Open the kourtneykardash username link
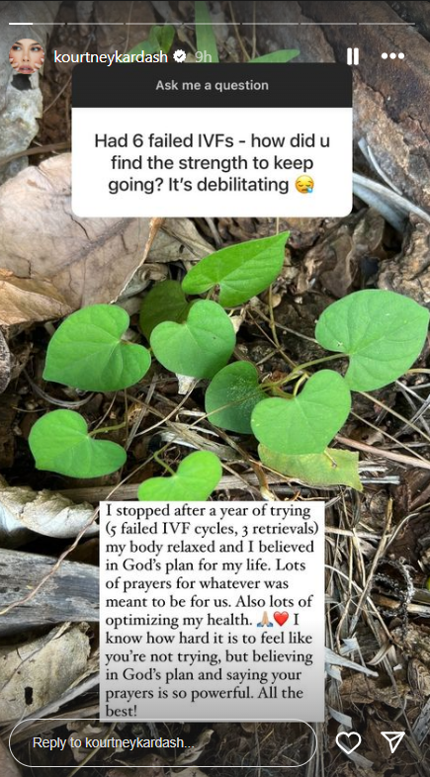The width and height of the screenshot is (430, 777). [112, 57]
